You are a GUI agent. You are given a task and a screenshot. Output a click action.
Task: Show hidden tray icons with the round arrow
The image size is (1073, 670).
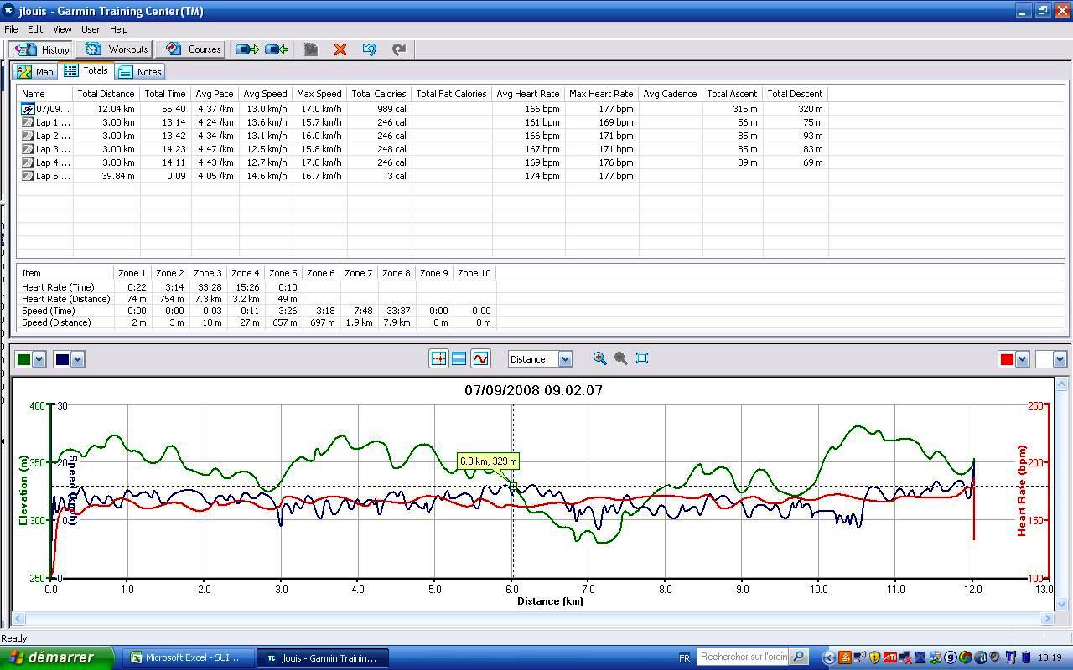829,657
